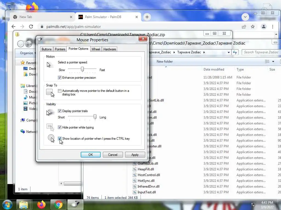
Task: Open Firefox from the taskbar
Action: click(x=41, y=205)
